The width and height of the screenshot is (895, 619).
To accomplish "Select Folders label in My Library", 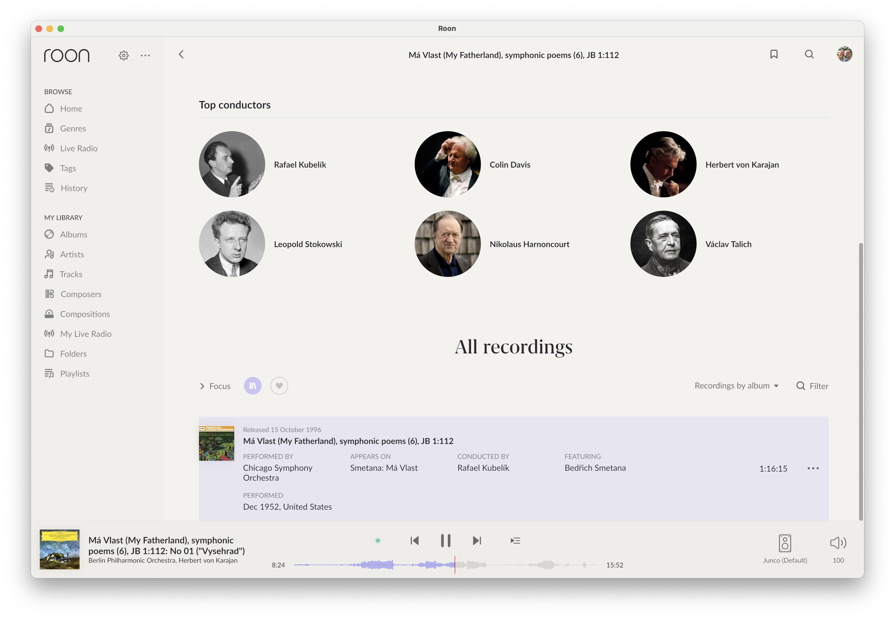I will [73, 354].
